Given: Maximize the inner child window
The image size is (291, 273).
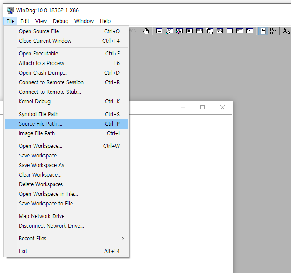Looking at the screenshot, I should coord(203,107).
